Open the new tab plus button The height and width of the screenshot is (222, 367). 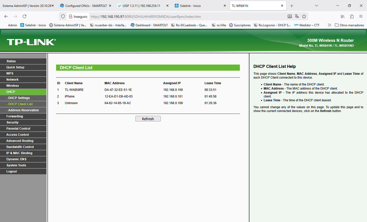click(292, 6)
